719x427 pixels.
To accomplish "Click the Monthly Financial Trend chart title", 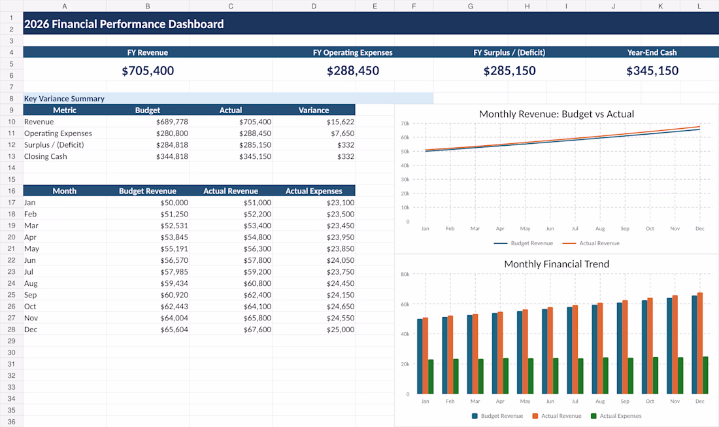I will tap(556, 264).
